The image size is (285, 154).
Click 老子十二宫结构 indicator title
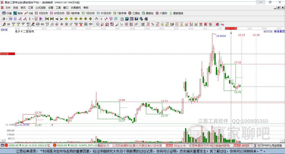click(24, 31)
